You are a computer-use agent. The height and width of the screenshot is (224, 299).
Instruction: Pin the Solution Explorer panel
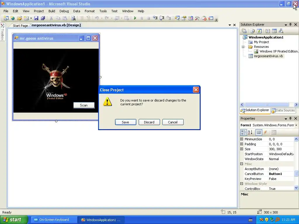(291, 24)
